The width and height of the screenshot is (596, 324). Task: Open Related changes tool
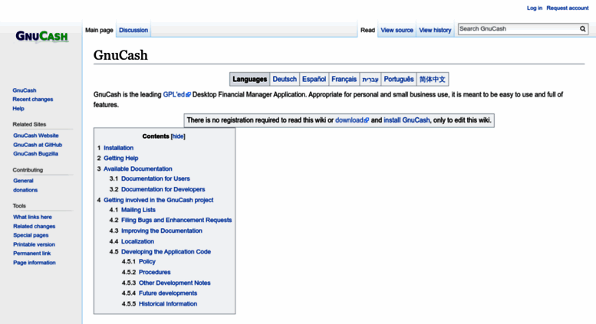pos(35,226)
